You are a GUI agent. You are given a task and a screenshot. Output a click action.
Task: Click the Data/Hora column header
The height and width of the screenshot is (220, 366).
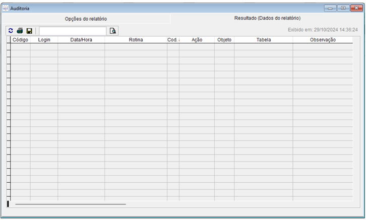(81, 40)
